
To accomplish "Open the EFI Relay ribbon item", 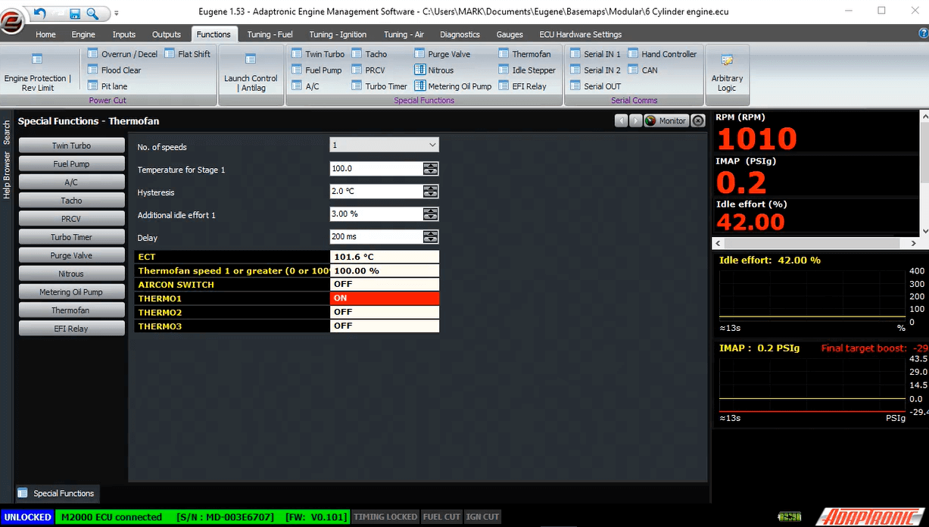I will point(522,86).
